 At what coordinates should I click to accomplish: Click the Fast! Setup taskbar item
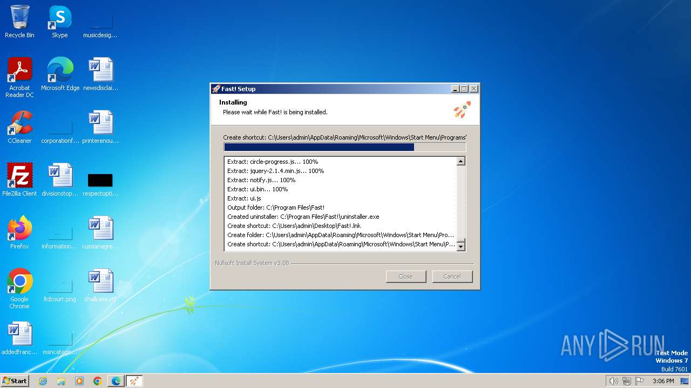pos(134,381)
